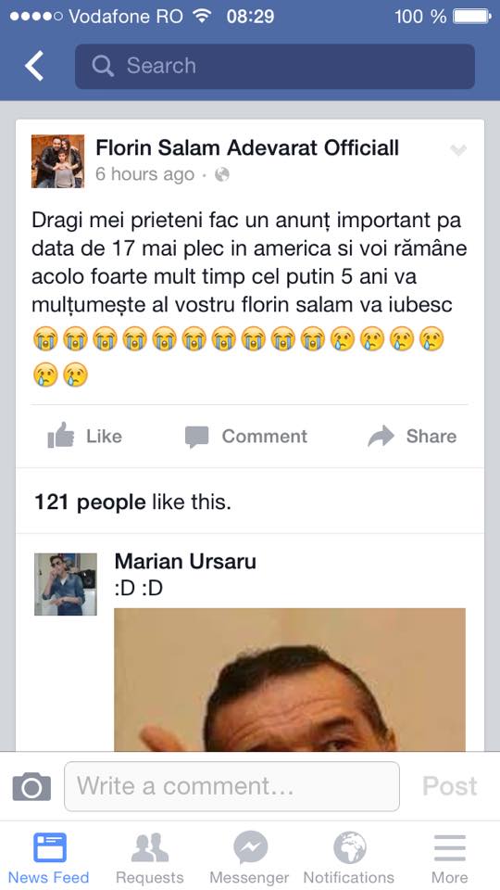
Task: Tap the back arrow icon
Action: pos(34,66)
